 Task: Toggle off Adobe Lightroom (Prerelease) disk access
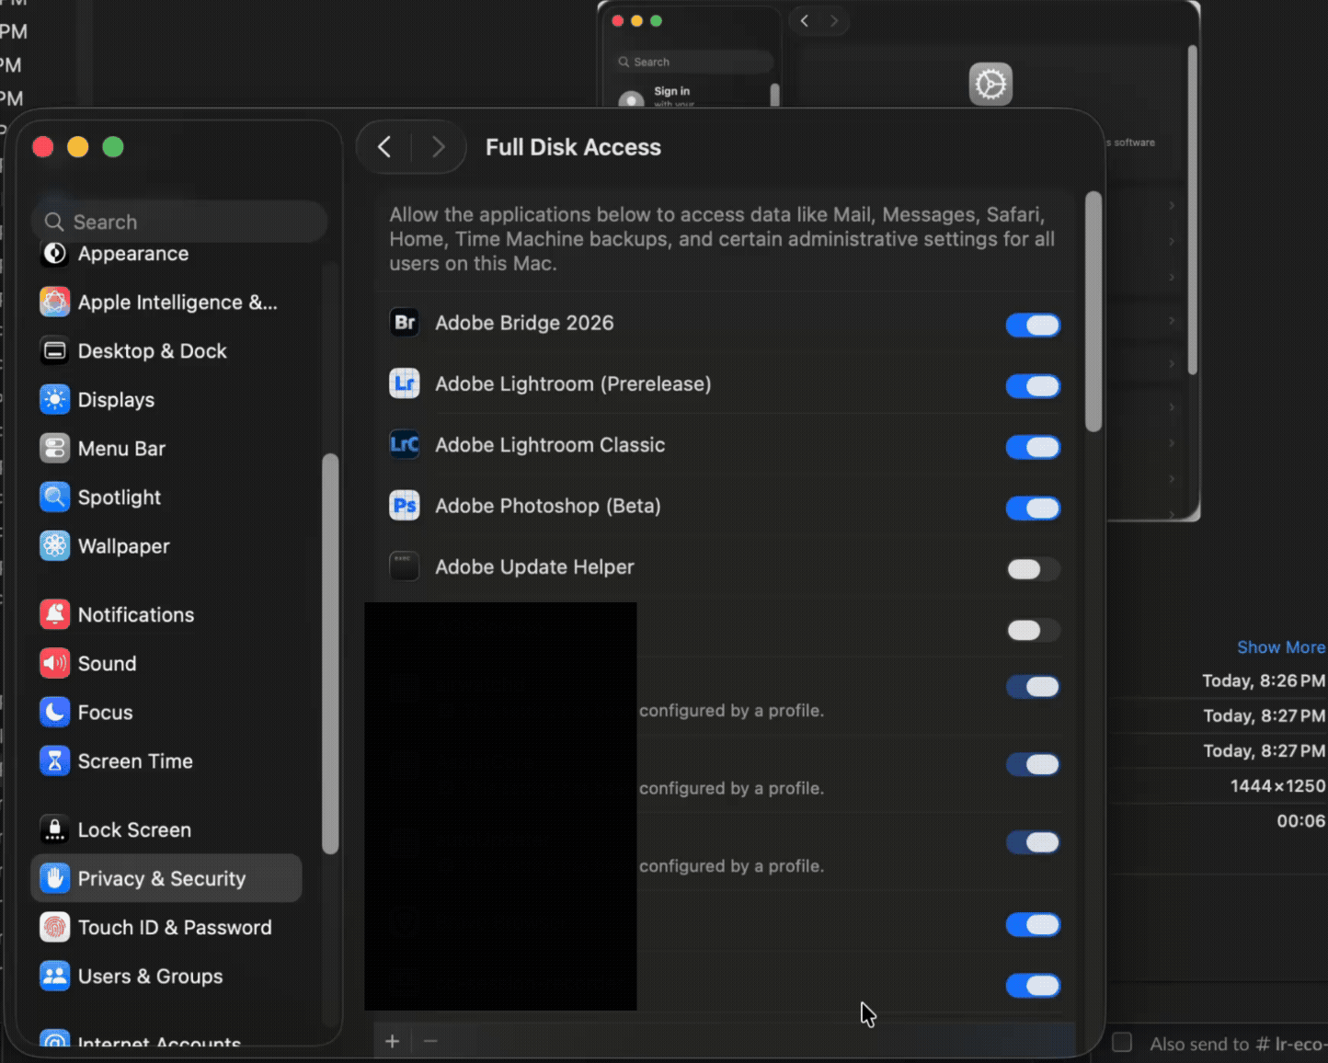tap(1033, 386)
